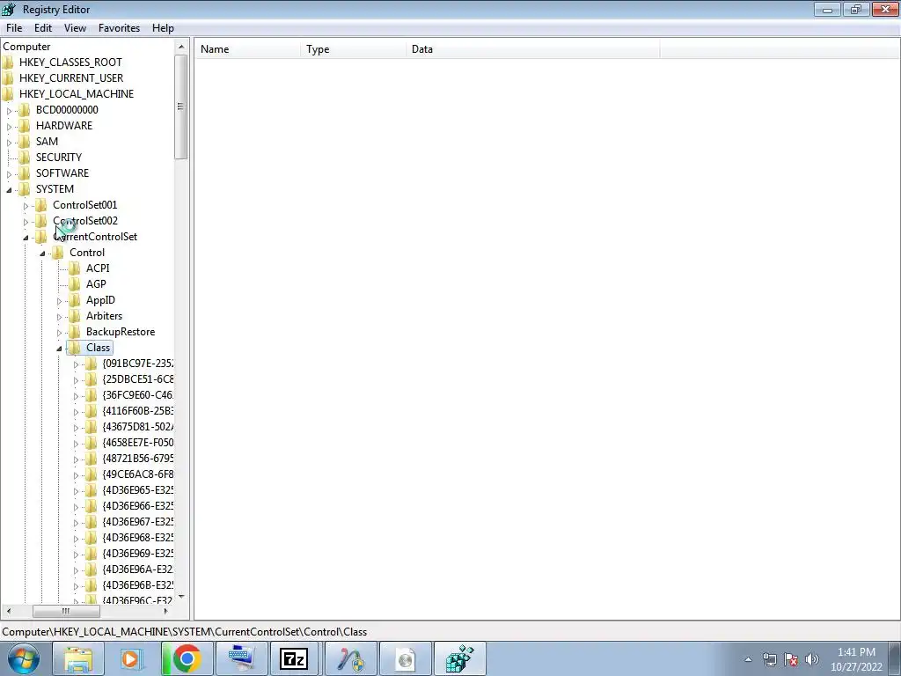Image resolution: width=901 pixels, height=676 pixels.
Task: Select the Computer root node
Action: click(26, 47)
